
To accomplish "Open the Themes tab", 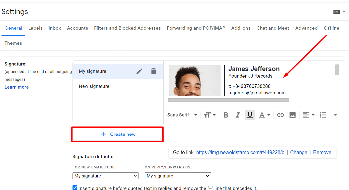I will (x=13, y=43).
